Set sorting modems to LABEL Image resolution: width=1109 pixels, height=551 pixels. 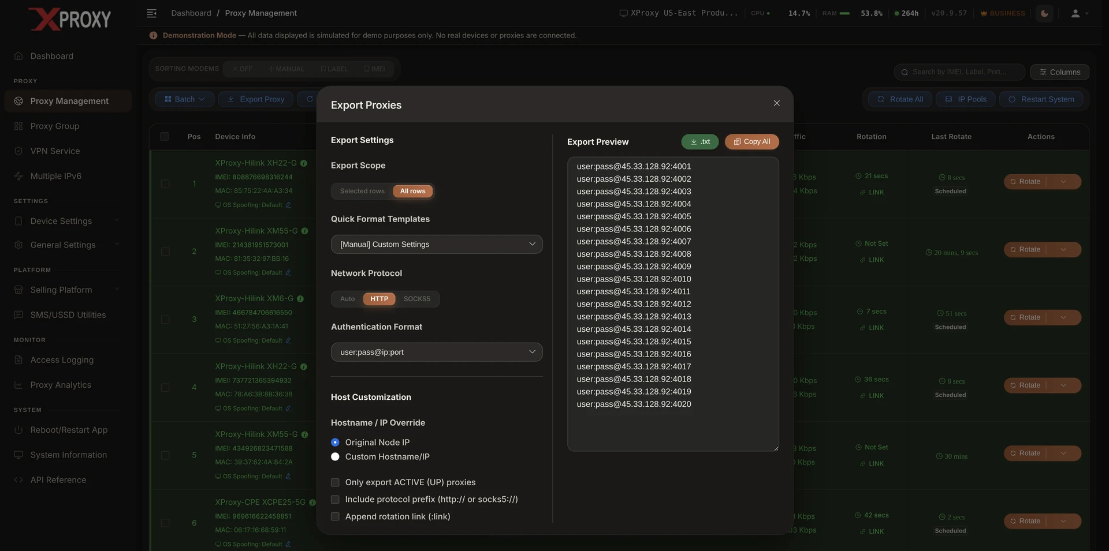coord(334,69)
